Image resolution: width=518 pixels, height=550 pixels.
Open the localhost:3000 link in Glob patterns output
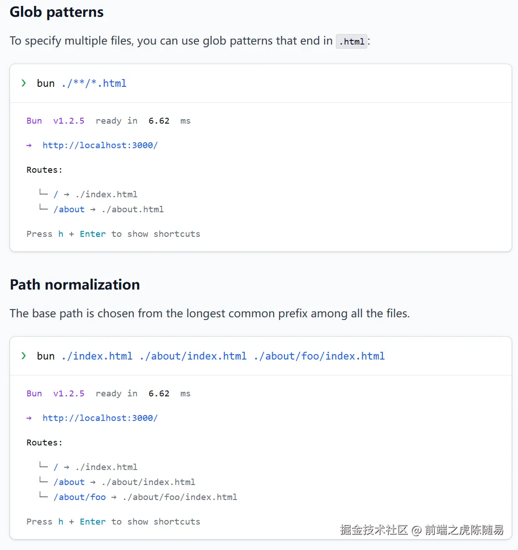click(100, 145)
